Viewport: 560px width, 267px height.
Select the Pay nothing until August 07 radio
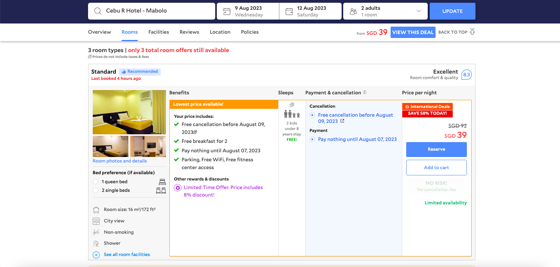[312, 139]
